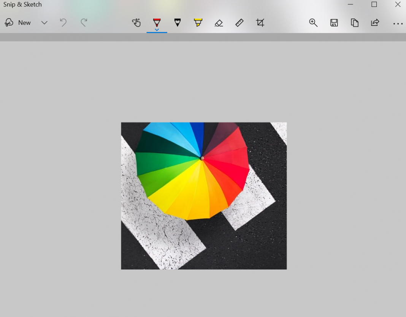The image size is (406, 317).
Task: Share the snip via the share icon
Action: [x=375, y=23]
